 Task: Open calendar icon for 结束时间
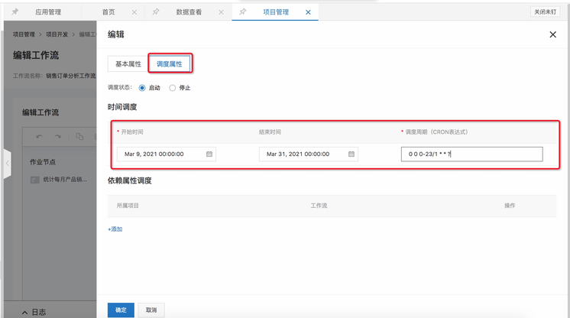351,154
